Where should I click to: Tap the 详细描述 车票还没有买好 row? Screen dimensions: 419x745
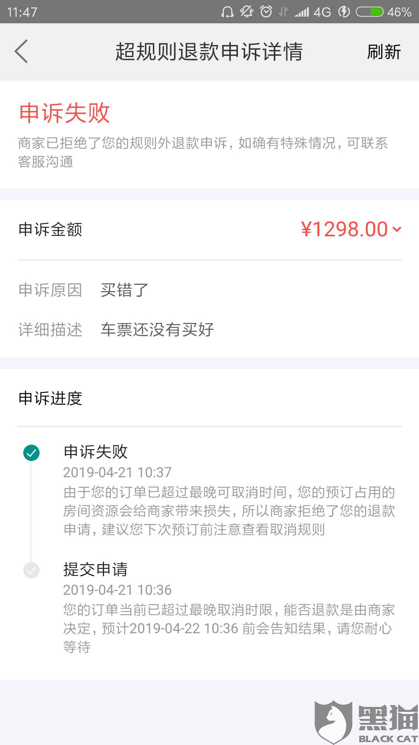point(157,330)
